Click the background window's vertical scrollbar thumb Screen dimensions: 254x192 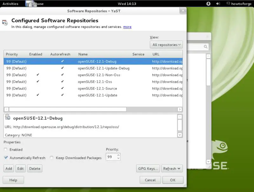pyautogui.click(x=208, y=72)
